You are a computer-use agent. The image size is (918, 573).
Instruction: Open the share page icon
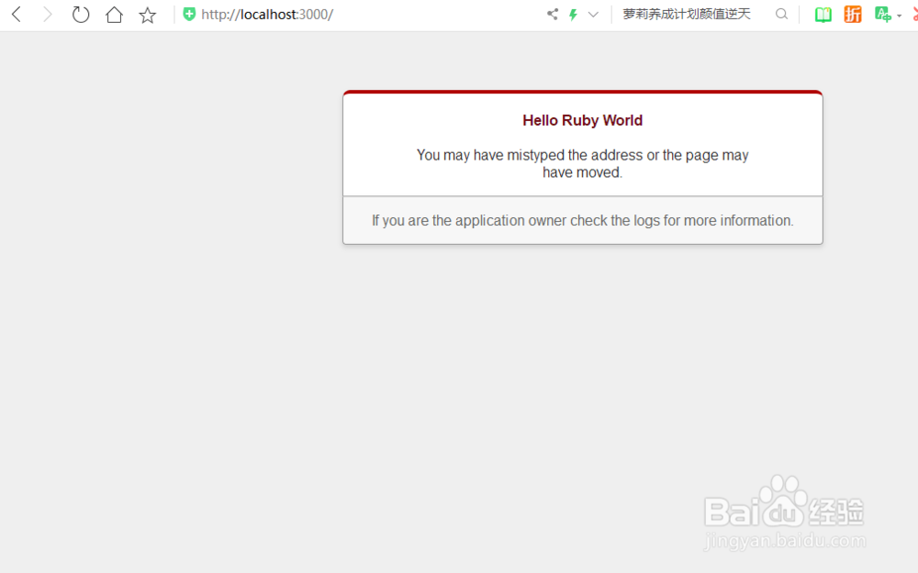pyautogui.click(x=552, y=14)
